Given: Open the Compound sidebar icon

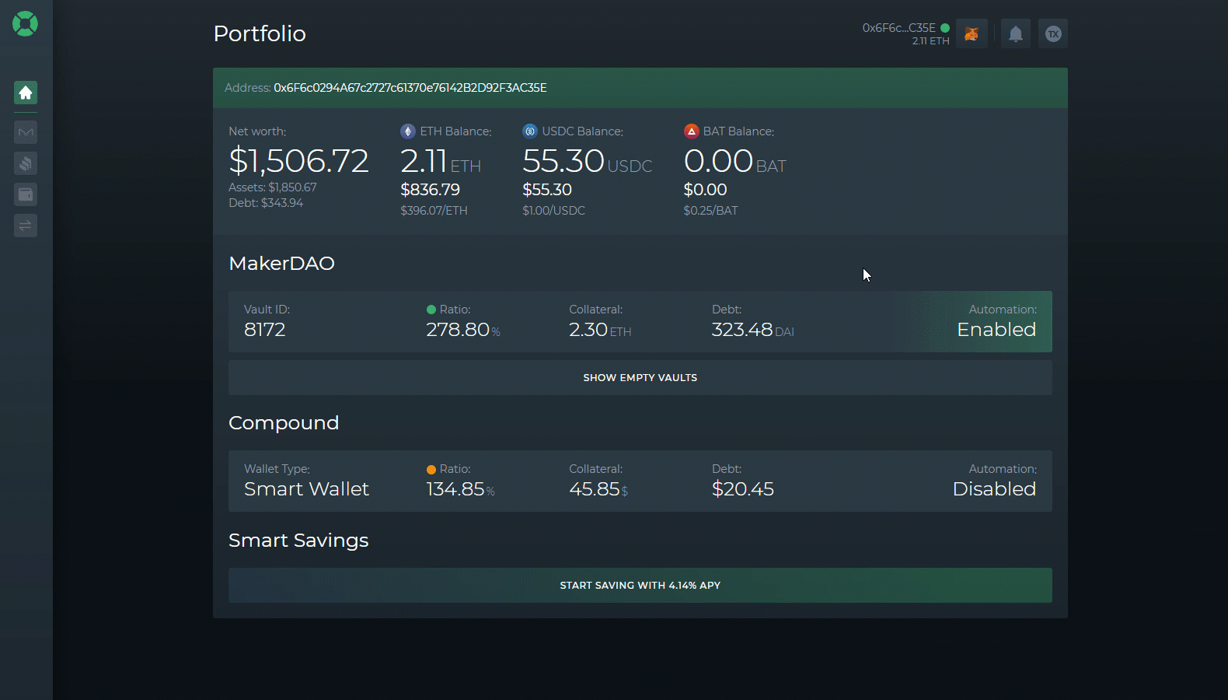Looking at the screenshot, I should [x=26, y=163].
